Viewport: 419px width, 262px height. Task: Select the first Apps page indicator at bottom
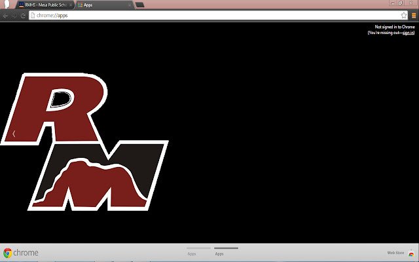(x=198, y=251)
